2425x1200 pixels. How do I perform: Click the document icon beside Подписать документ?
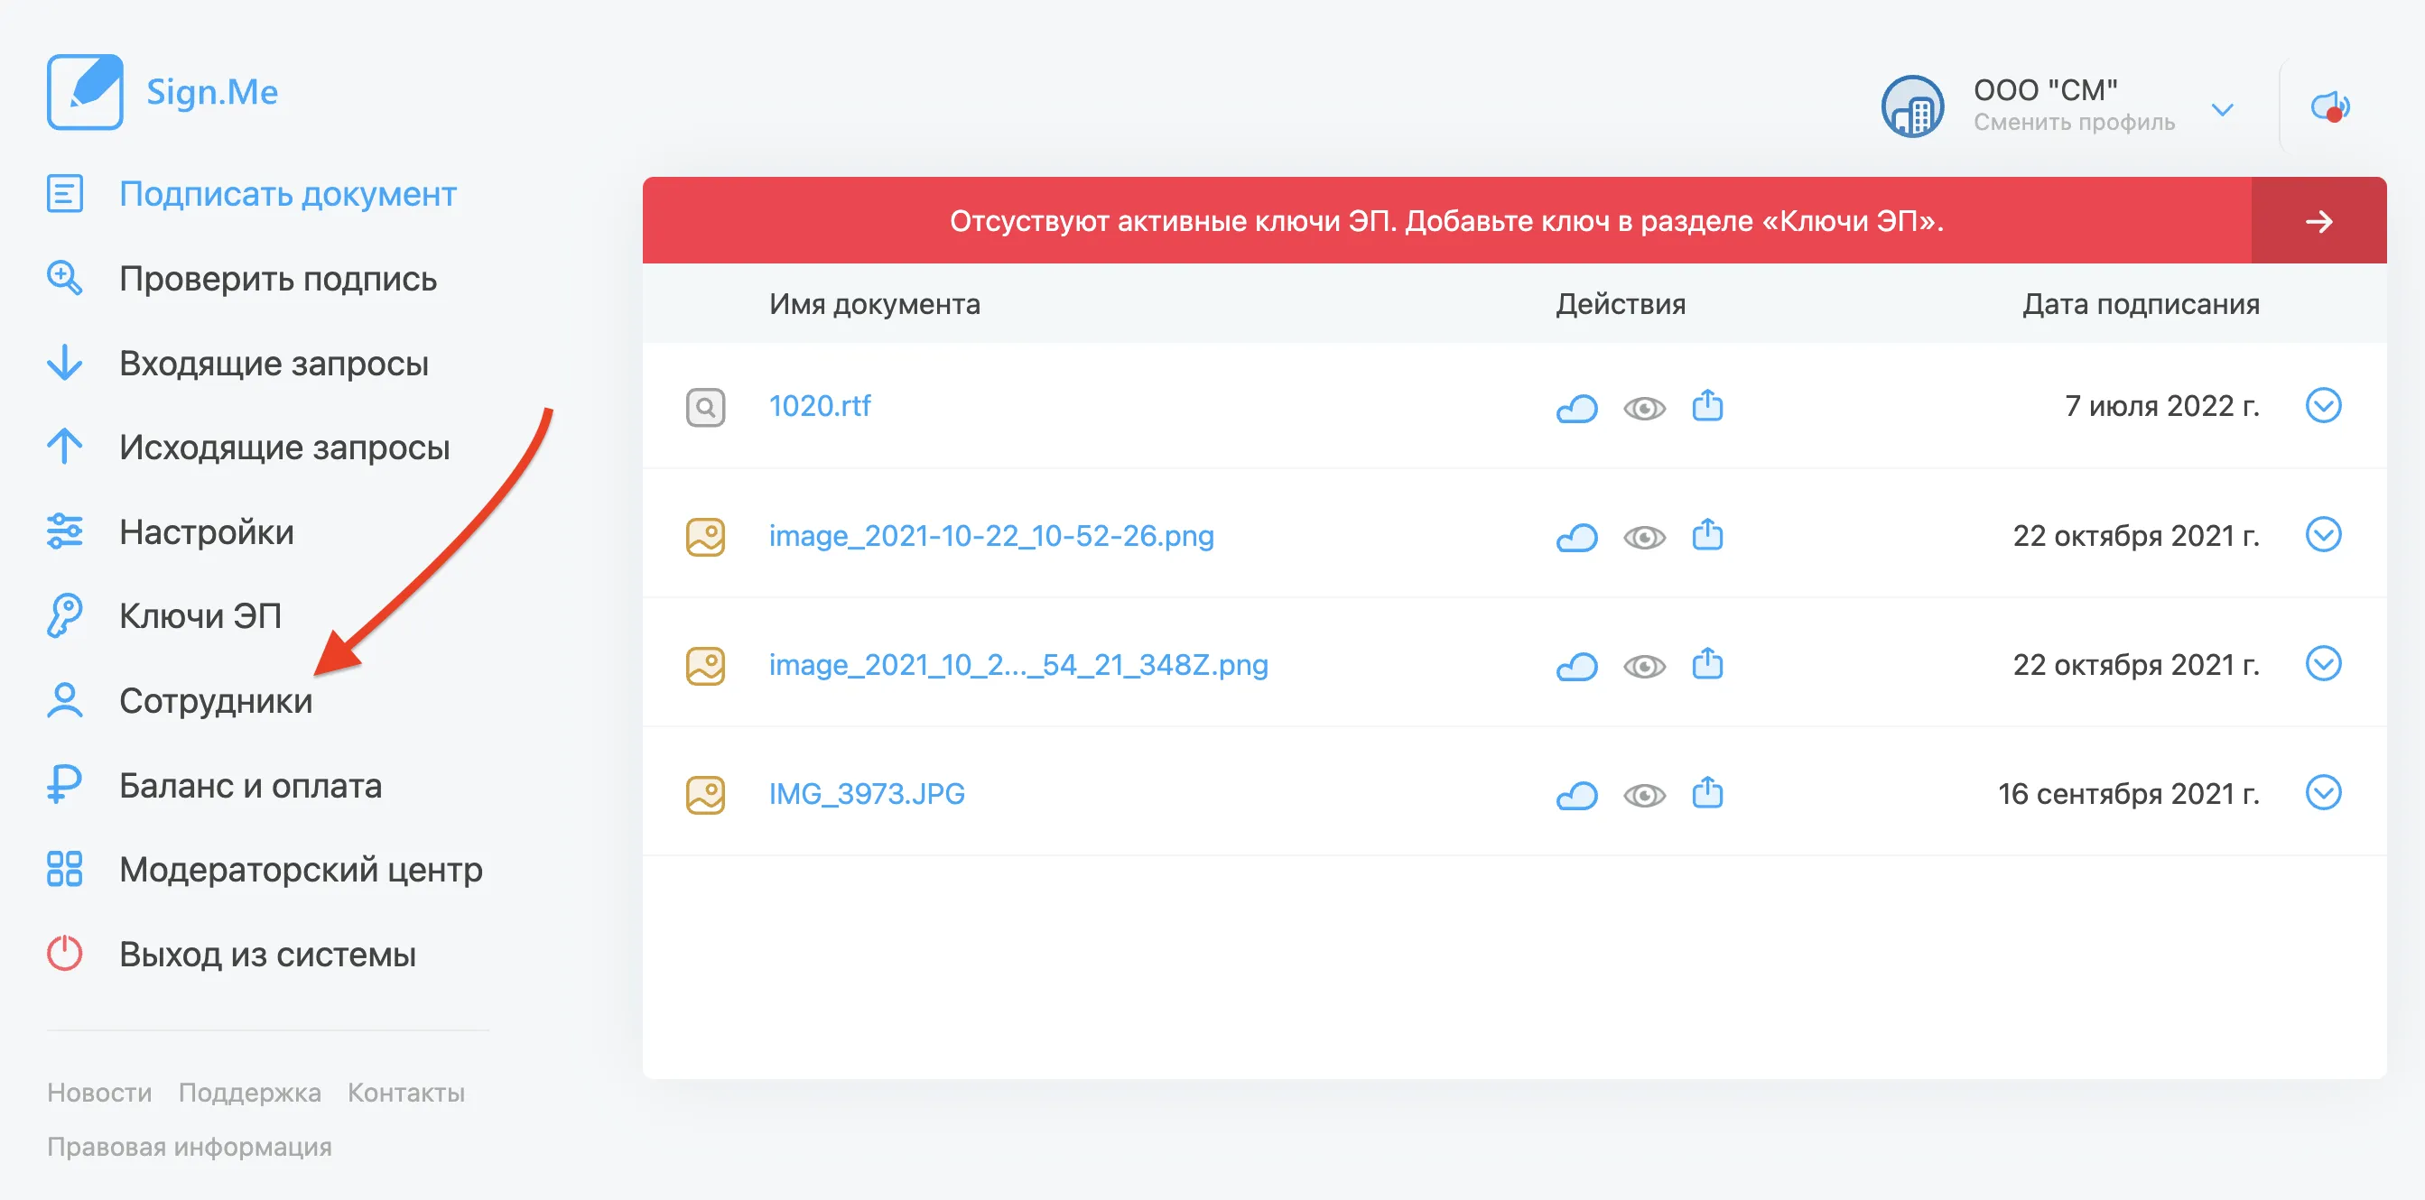click(x=65, y=194)
